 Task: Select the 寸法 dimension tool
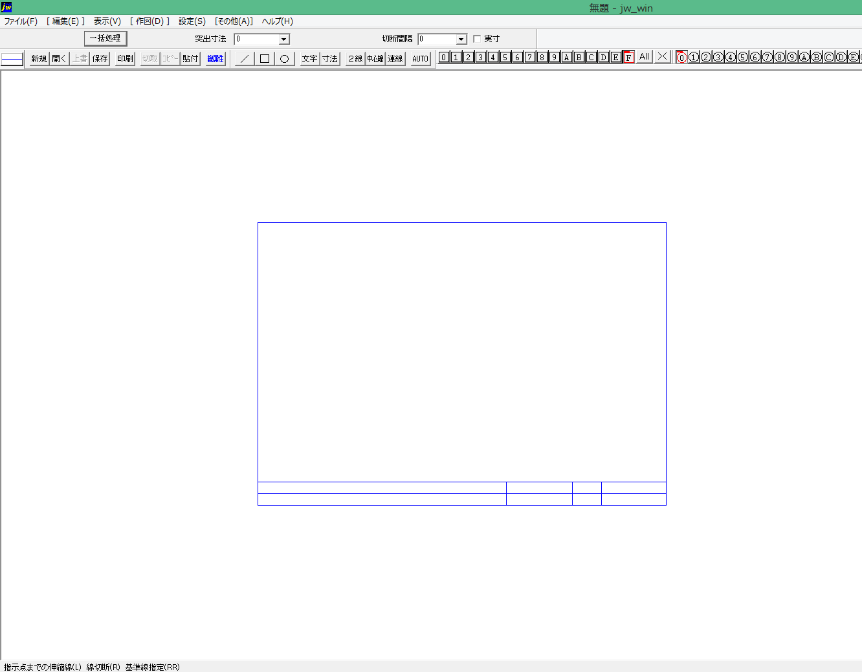tap(330, 59)
